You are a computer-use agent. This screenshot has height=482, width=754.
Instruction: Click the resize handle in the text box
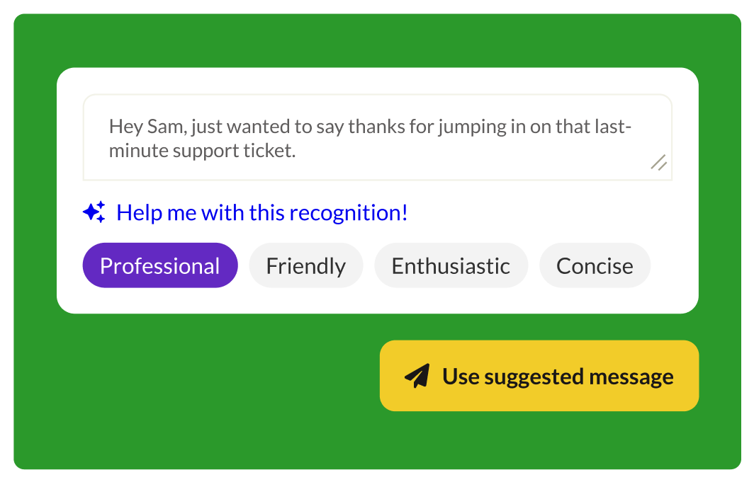click(x=659, y=163)
